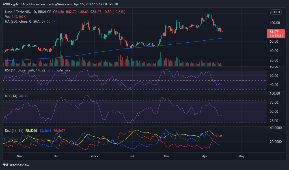Viewport: 289px width, 170px height.
Task: Click the red 81.07 current price tag
Action: [274, 32]
